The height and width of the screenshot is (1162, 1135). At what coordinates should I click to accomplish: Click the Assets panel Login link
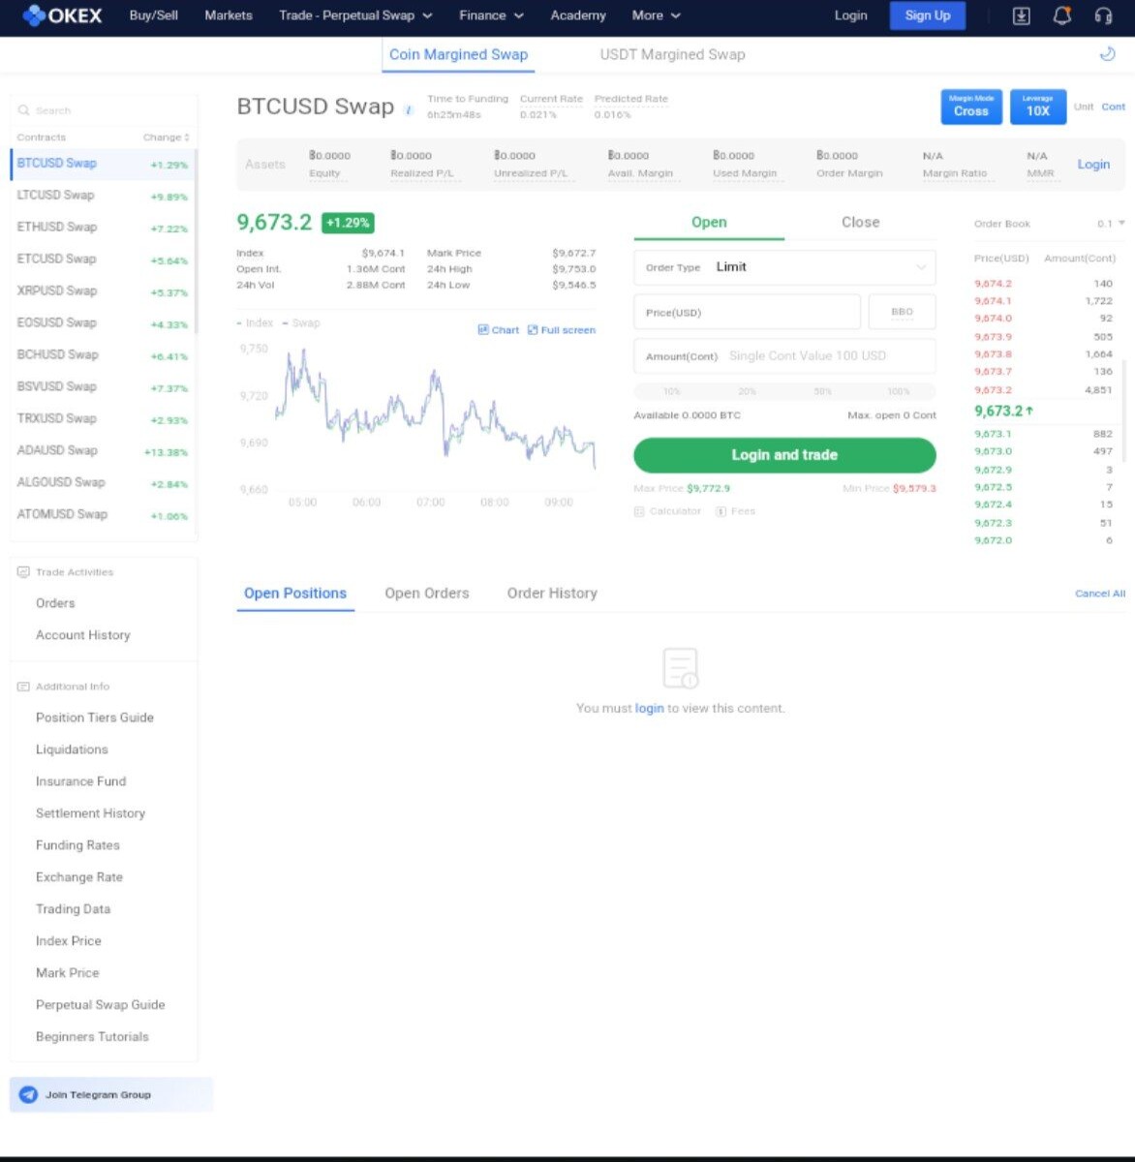[1093, 165]
